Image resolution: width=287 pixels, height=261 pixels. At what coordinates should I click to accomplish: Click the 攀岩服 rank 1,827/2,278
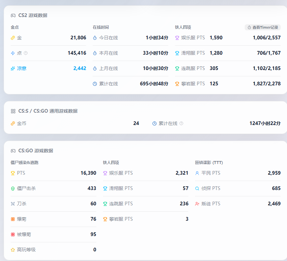(267, 84)
